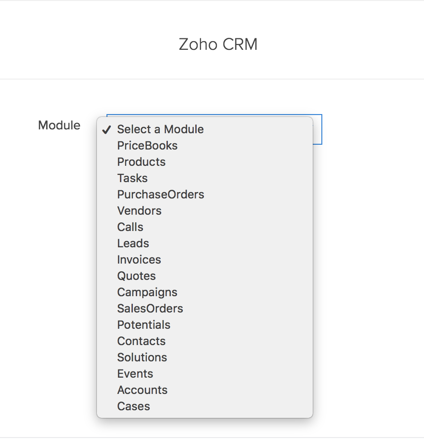Click the checked Select a Module option

tap(160, 129)
